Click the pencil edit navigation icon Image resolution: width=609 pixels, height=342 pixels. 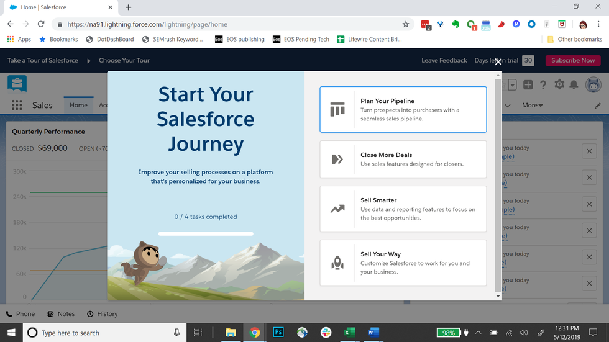598,106
